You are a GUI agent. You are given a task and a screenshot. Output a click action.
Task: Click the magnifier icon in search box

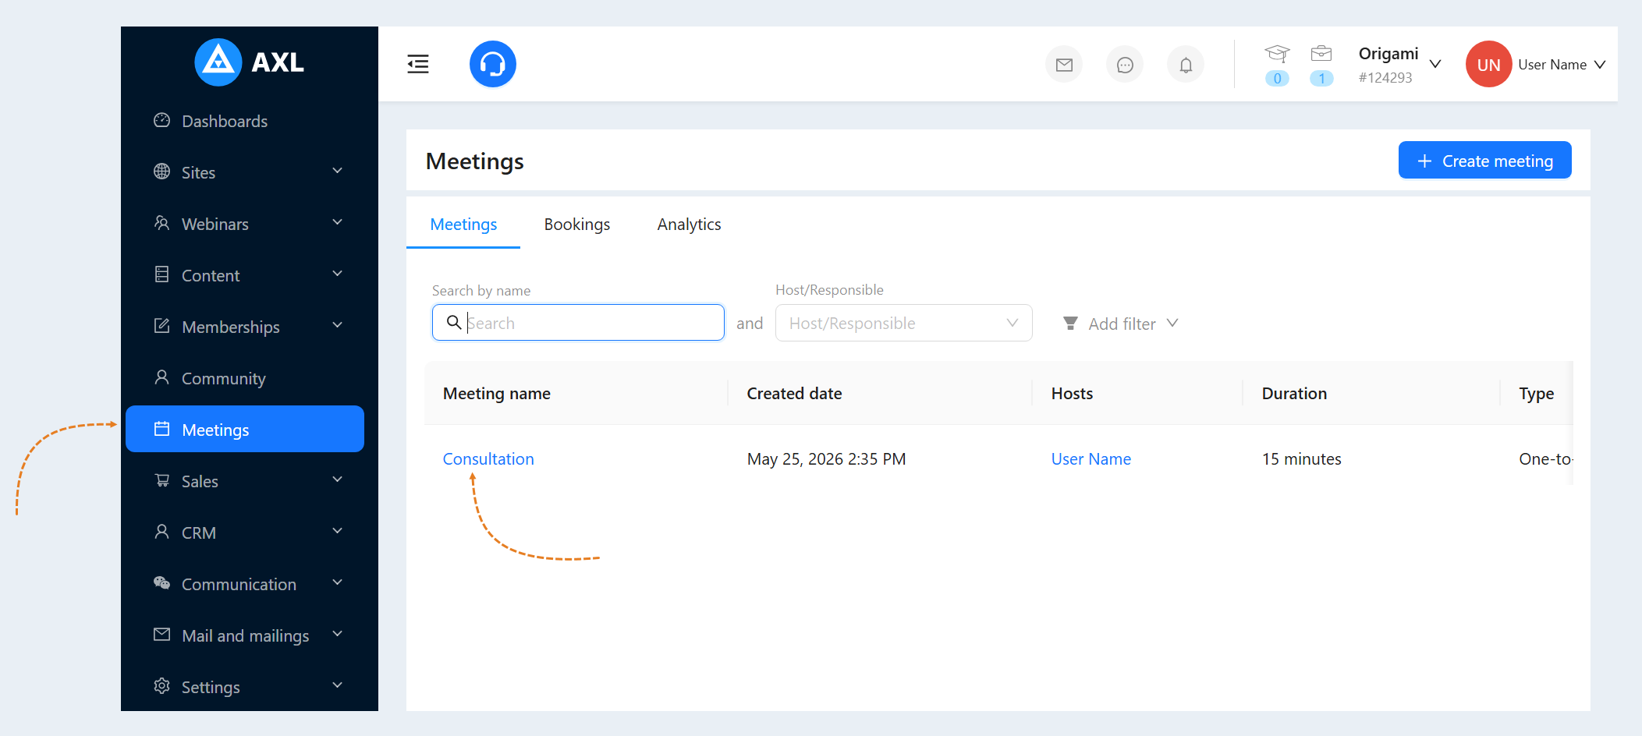(453, 322)
